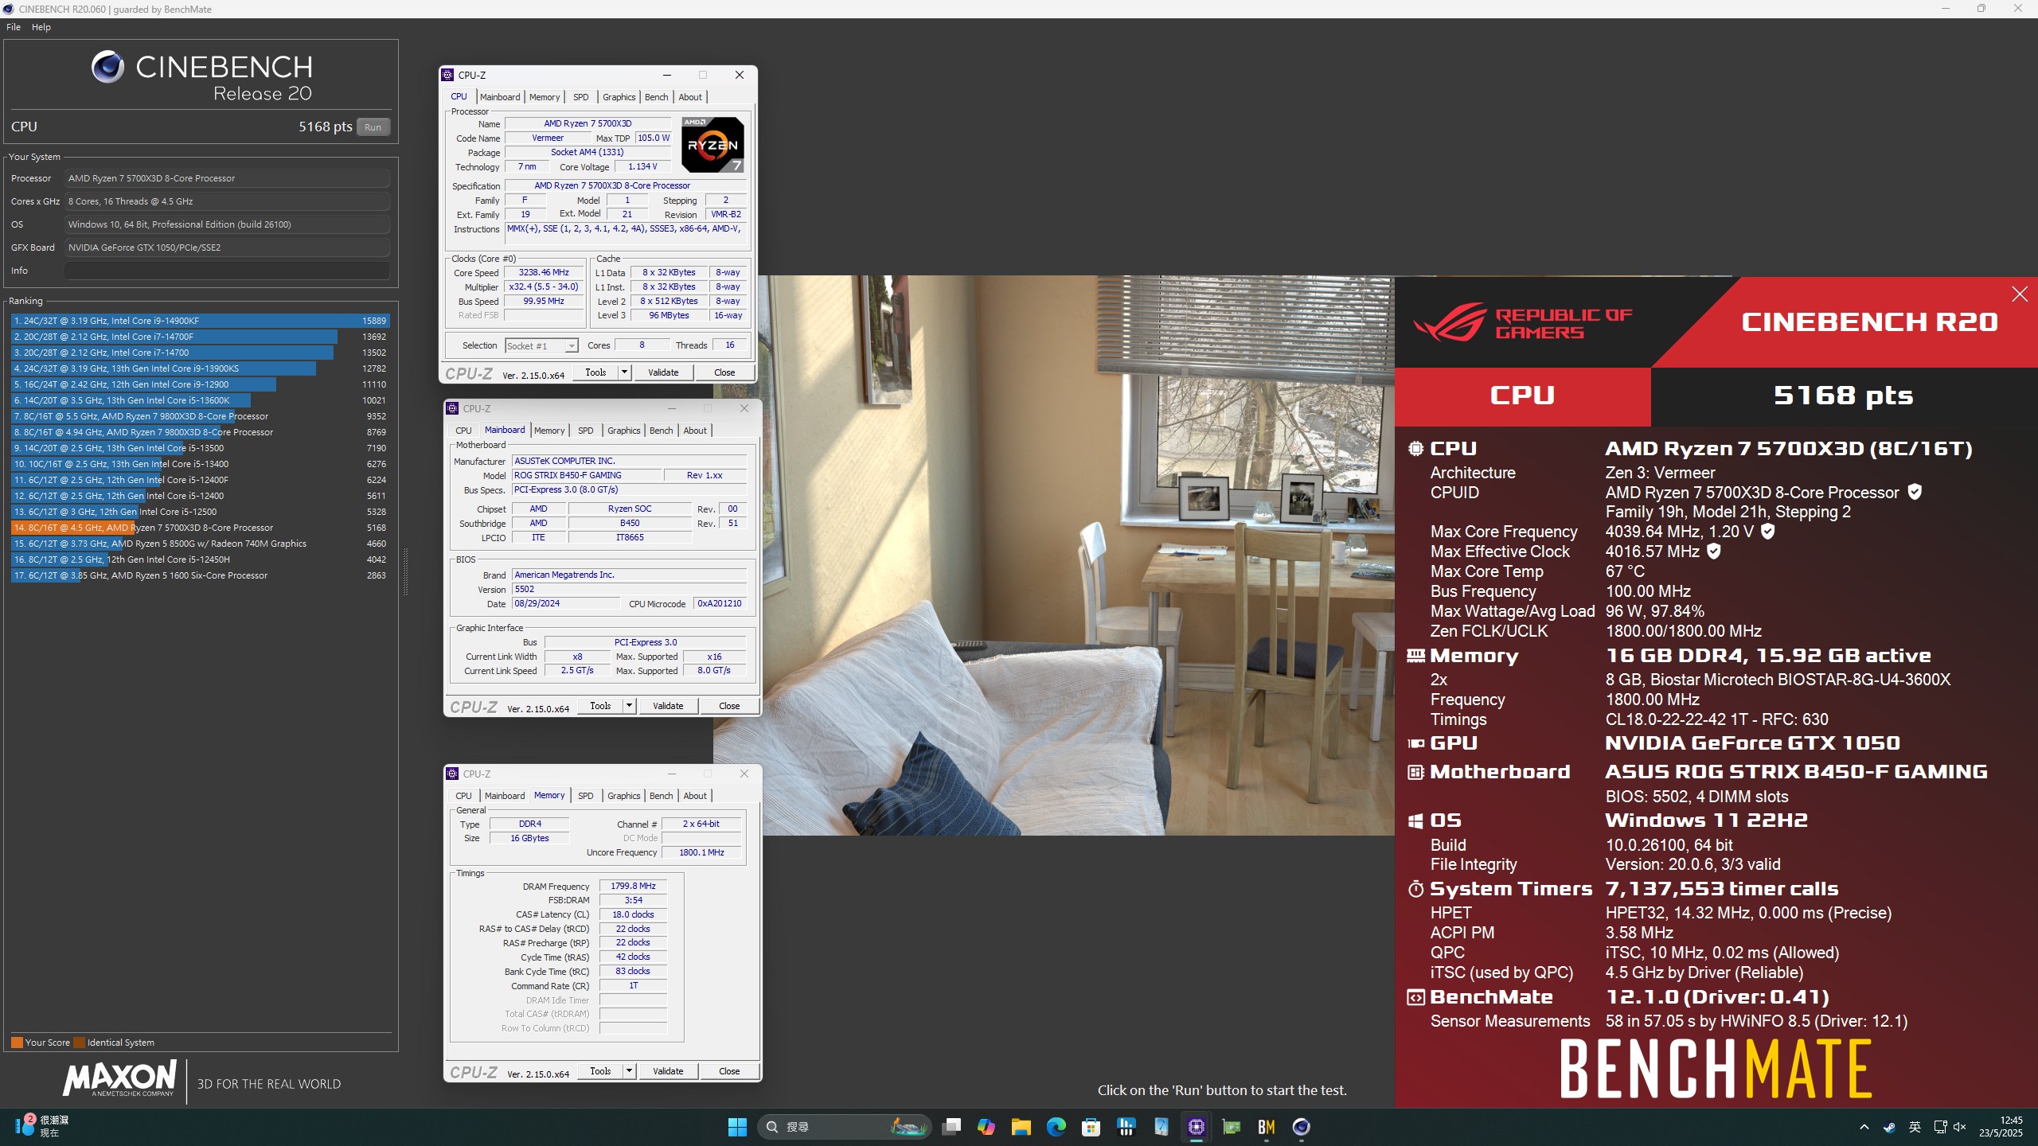Click the Info input field in Your System
The height and width of the screenshot is (1146, 2038).
coord(227,271)
